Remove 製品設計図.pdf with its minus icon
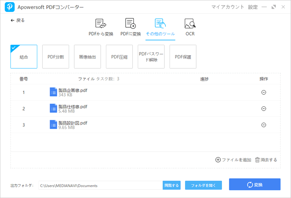The height and width of the screenshot is (198, 291). click(264, 125)
